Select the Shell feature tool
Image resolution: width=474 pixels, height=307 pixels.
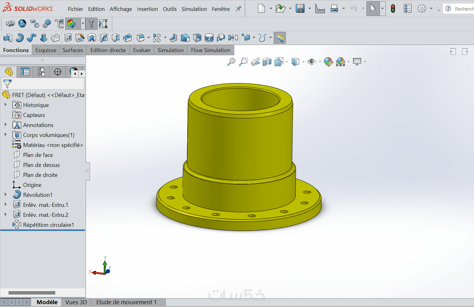click(x=197, y=38)
